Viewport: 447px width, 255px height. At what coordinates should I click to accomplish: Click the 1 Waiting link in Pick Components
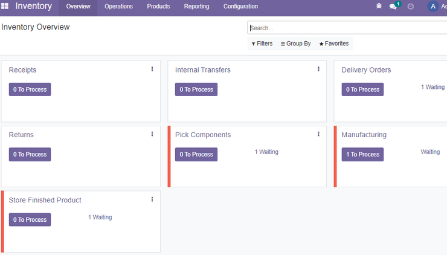click(x=266, y=152)
